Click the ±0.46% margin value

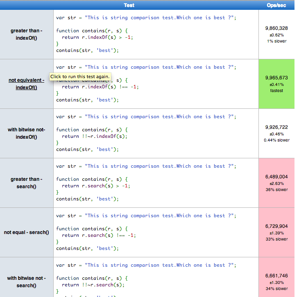[276, 134]
